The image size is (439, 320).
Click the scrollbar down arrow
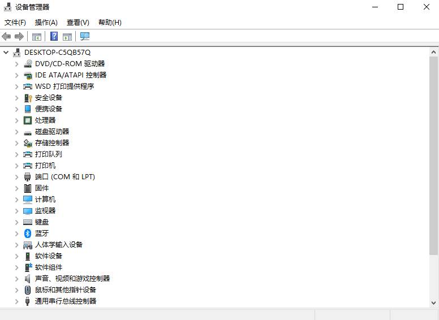[x=433, y=302]
